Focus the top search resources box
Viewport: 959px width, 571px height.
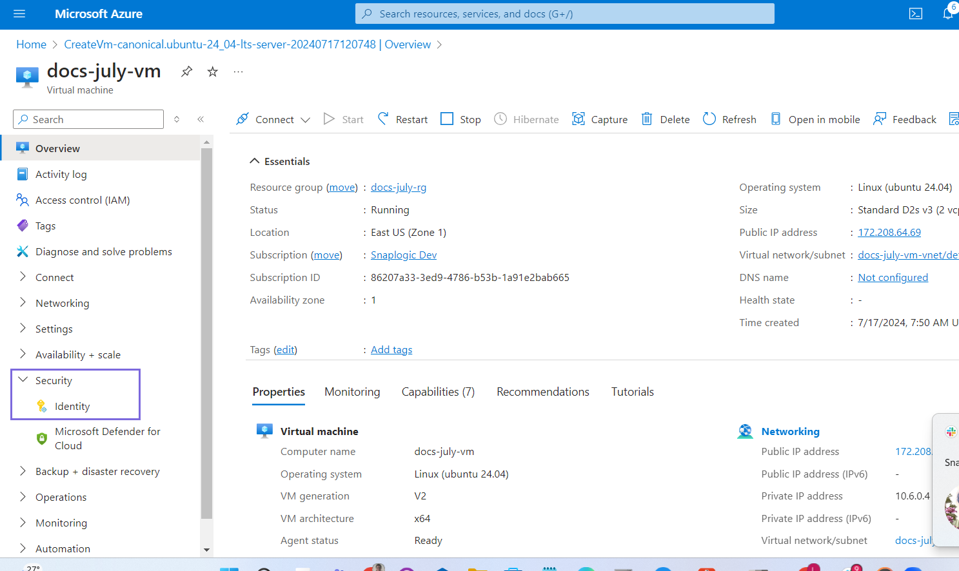(x=564, y=14)
